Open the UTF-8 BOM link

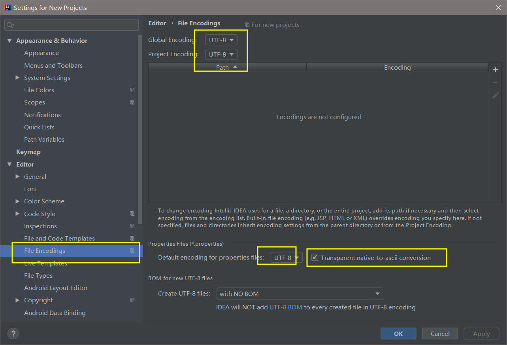pyautogui.click(x=286, y=307)
